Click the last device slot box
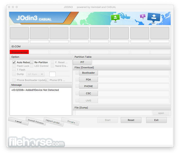 click(160, 33)
